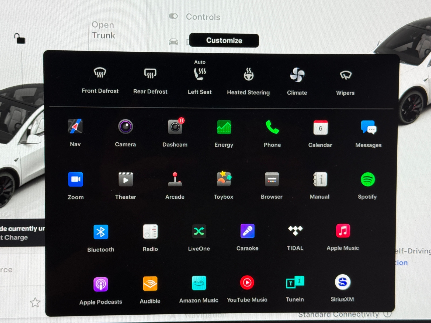
Task: Open Bluetooth audio source
Action: (101, 238)
